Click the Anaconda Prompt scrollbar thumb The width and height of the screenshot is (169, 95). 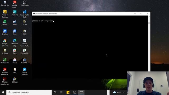(149, 23)
